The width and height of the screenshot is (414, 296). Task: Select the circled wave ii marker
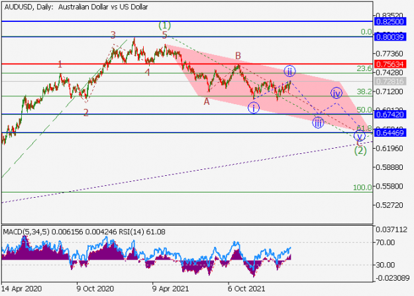[x=289, y=71]
